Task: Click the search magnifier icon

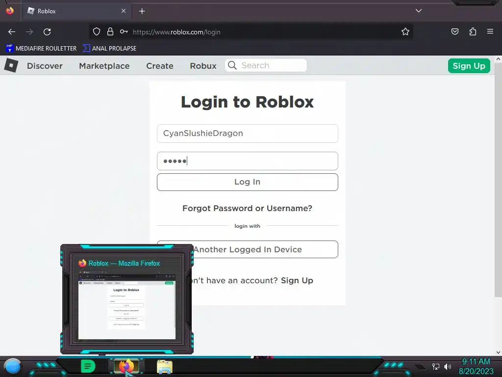Action: pos(232,65)
